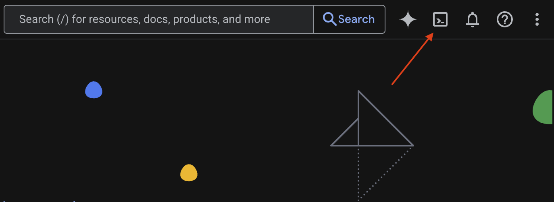Click the green half-circle shape
This screenshot has width=554, height=202.
pos(544,107)
